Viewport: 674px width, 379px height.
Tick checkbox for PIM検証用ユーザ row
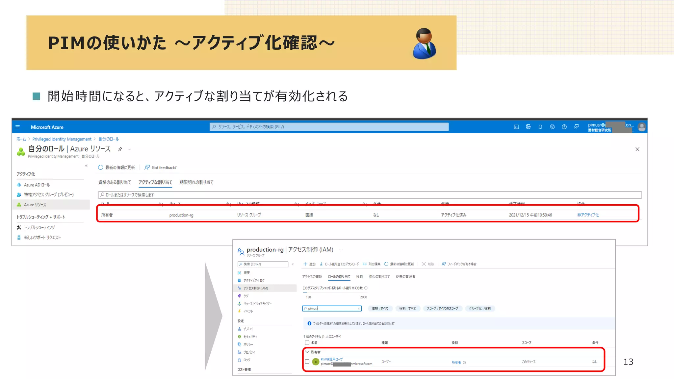(x=307, y=362)
